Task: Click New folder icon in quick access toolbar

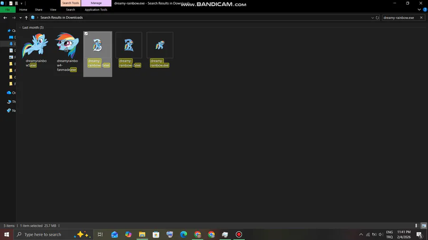Action: [16, 3]
